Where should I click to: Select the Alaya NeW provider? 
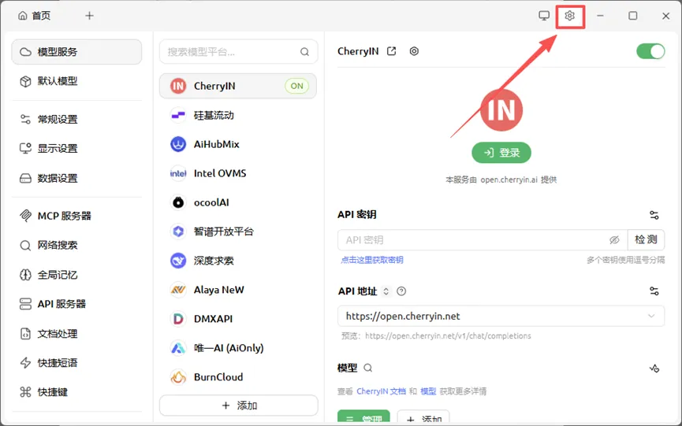(x=238, y=290)
